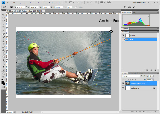Select the Zoom tool in toolbox
The image size is (160, 114).
3,77
